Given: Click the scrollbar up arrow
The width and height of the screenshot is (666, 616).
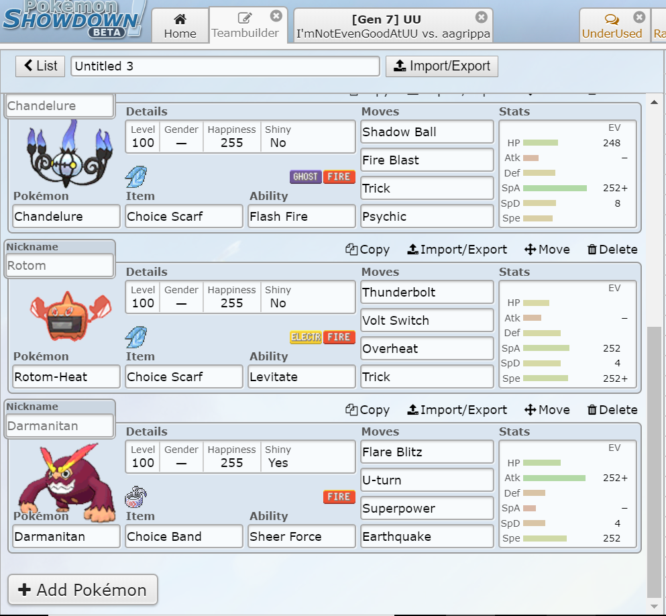Looking at the screenshot, I should tap(654, 102).
